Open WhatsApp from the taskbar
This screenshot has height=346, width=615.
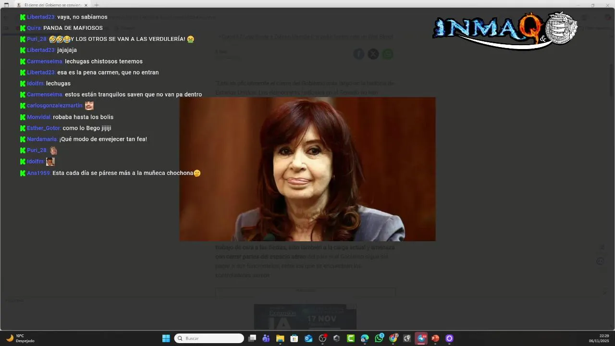click(379, 338)
